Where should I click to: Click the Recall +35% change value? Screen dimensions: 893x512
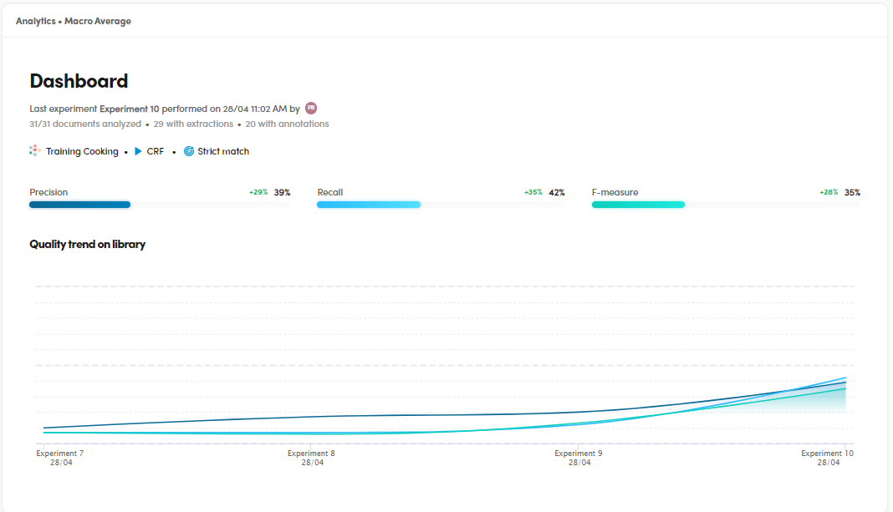pos(533,192)
